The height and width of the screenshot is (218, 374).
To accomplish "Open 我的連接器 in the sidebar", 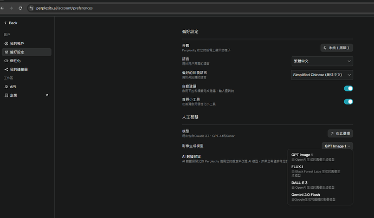I will pyautogui.click(x=26, y=69).
